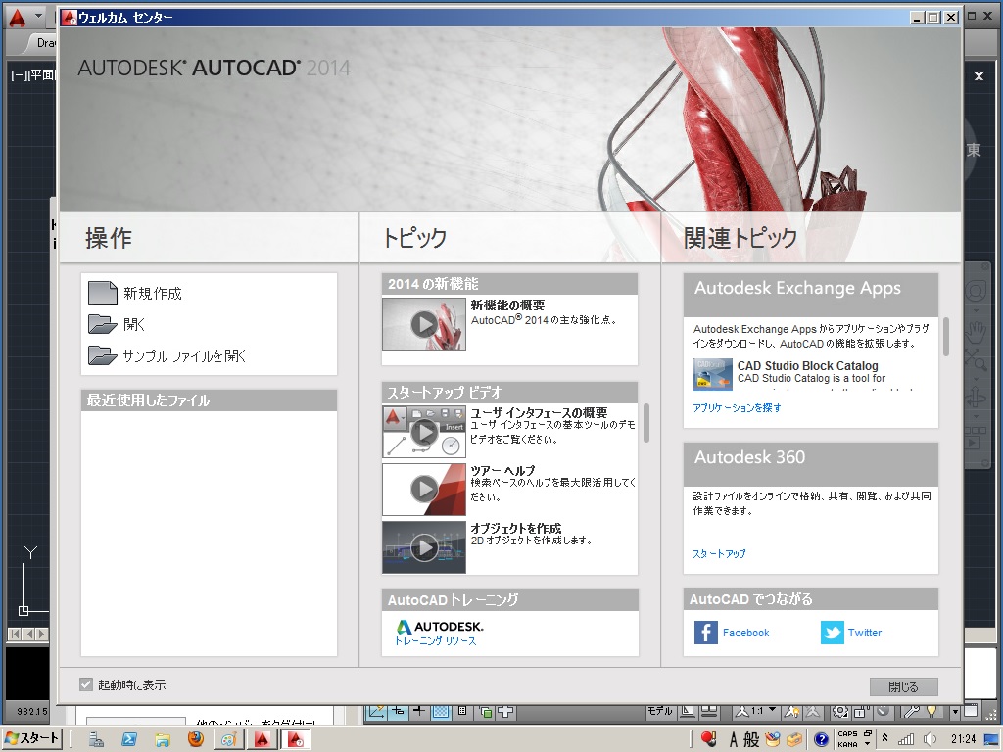This screenshot has height=752, width=1003.
Task: Open the CAD Studio Block Catalog app icon
Action: pos(713,375)
